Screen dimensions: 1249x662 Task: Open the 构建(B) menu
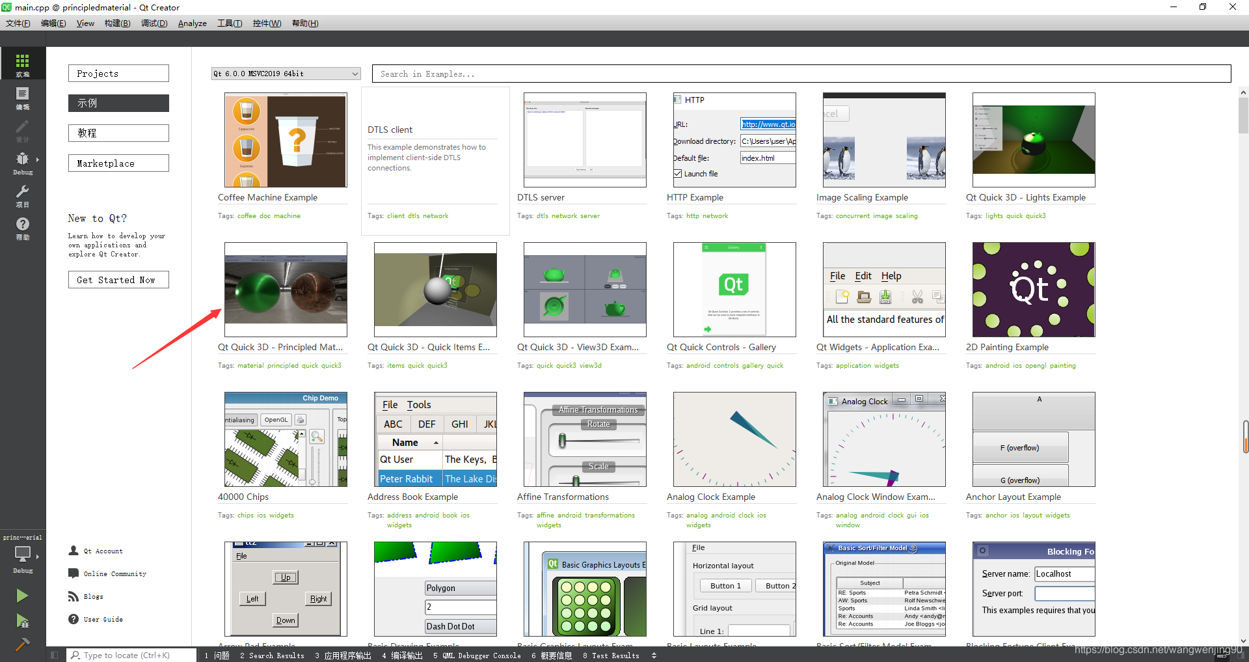[x=118, y=23]
